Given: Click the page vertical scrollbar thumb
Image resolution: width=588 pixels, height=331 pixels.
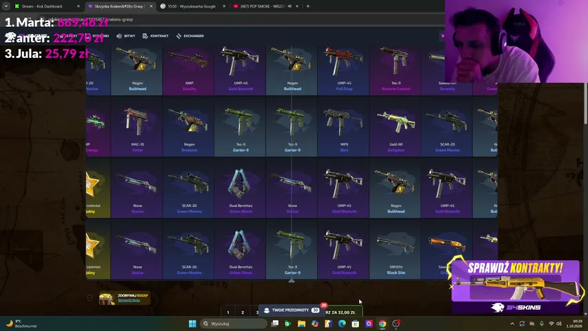Looking at the screenshot, I should (x=585, y=104).
